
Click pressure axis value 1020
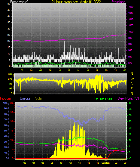131,7
